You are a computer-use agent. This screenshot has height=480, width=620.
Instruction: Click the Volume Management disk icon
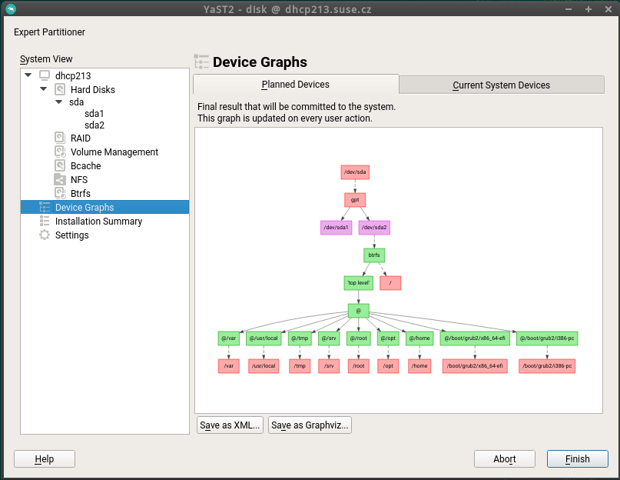(x=60, y=152)
